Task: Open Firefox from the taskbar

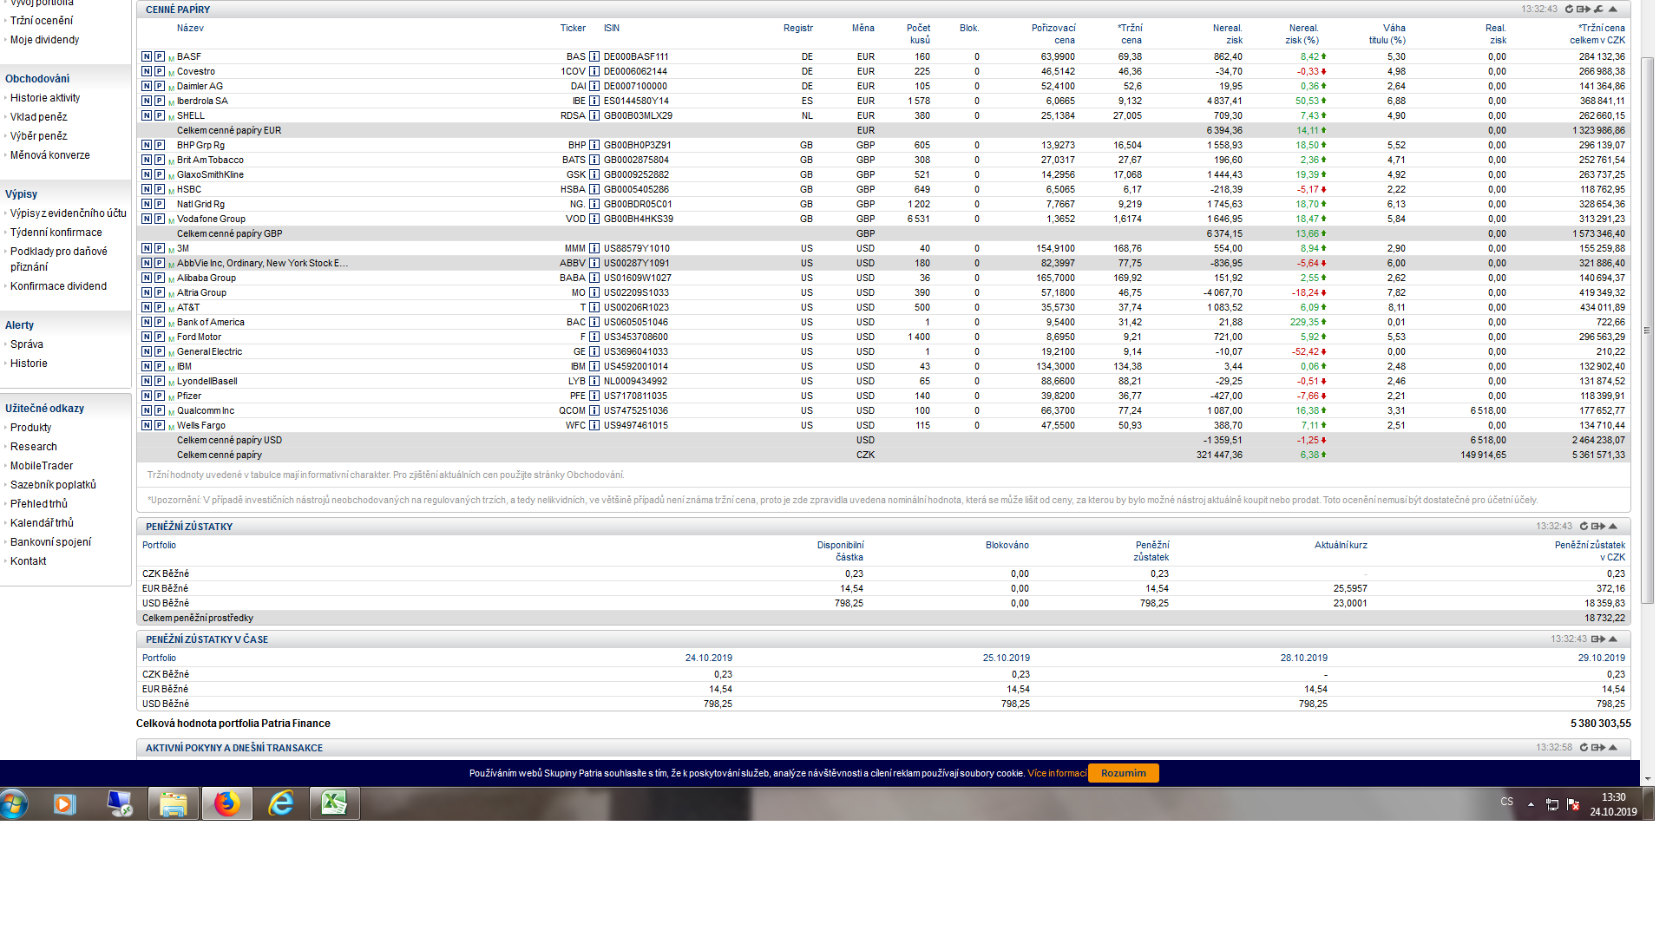Action: click(x=227, y=804)
